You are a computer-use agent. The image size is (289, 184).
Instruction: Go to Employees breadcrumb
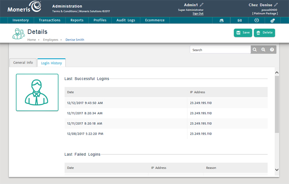(x=51, y=40)
